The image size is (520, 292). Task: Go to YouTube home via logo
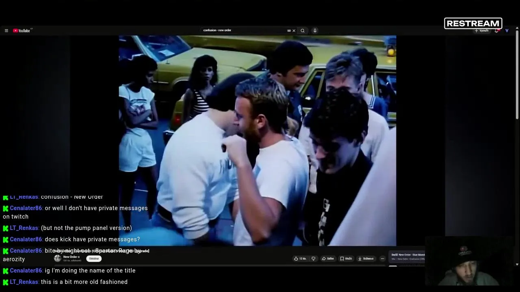(x=22, y=30)
